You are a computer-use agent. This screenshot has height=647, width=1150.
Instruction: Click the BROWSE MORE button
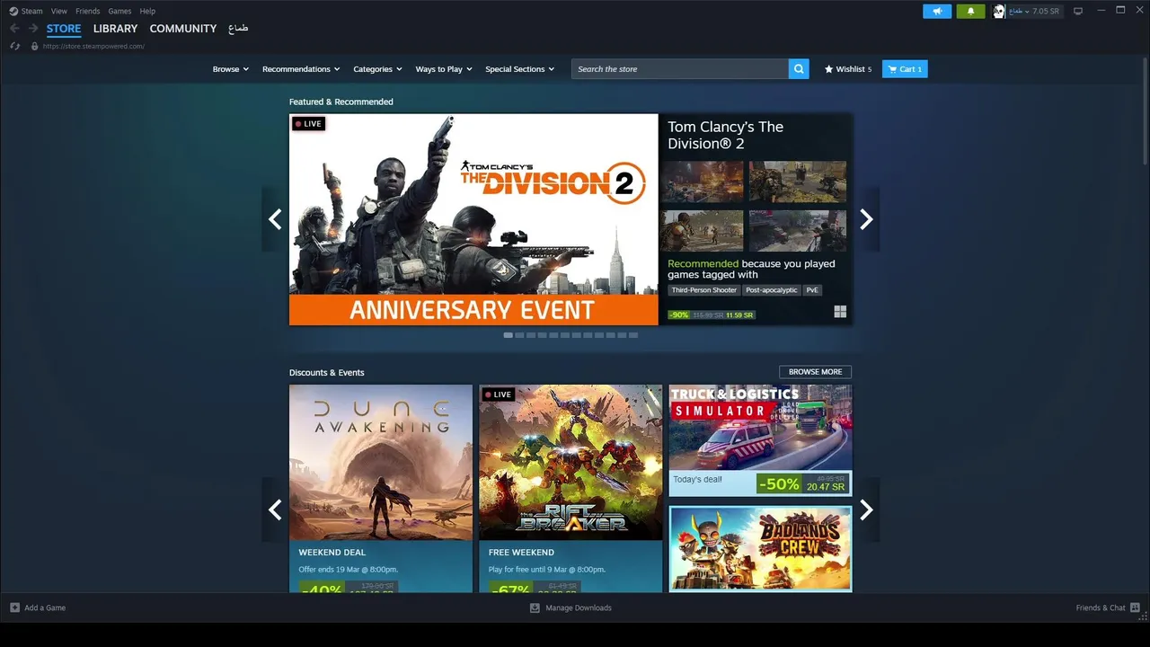coord(816,372)
